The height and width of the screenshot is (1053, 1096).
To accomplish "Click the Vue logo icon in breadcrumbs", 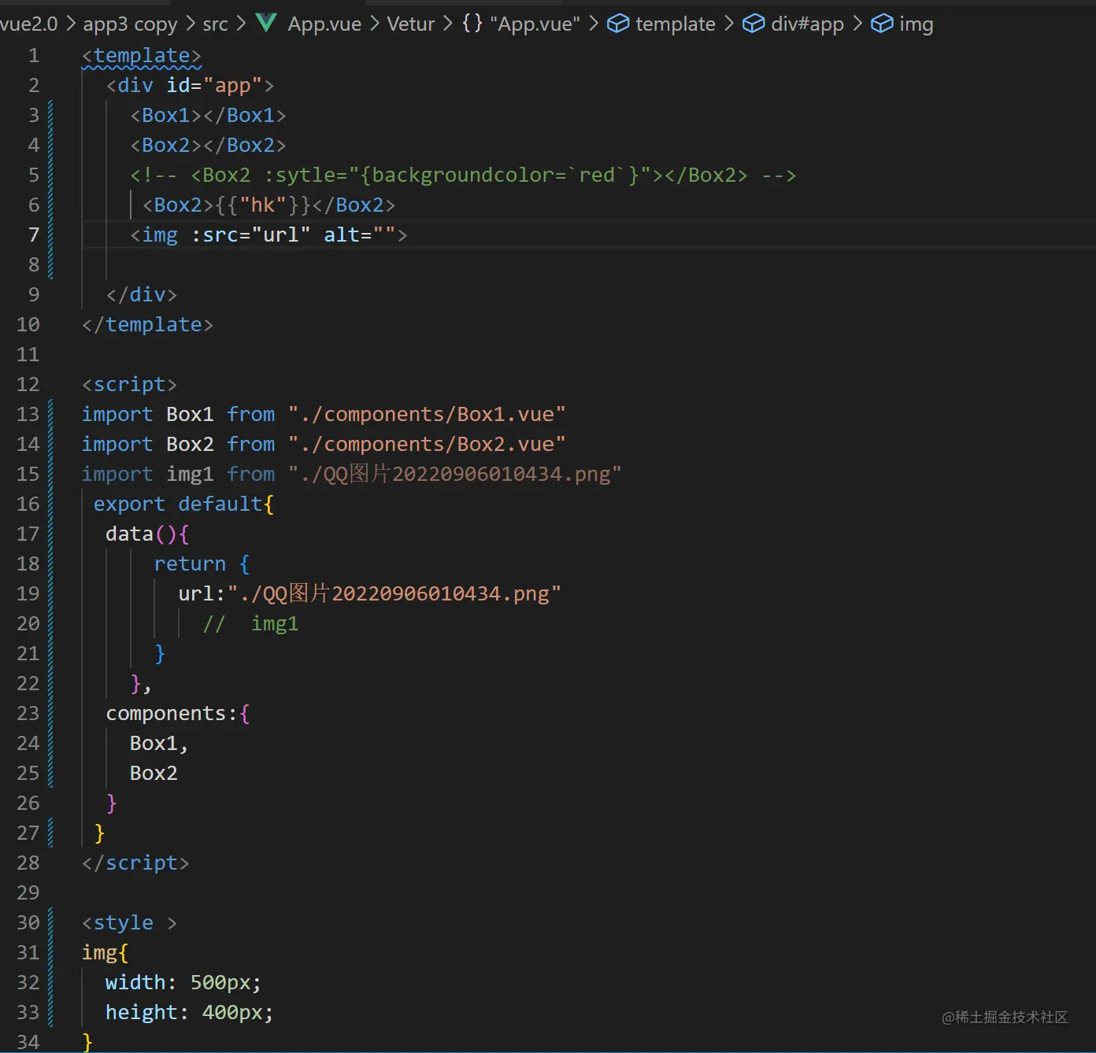I will [266, 23].
